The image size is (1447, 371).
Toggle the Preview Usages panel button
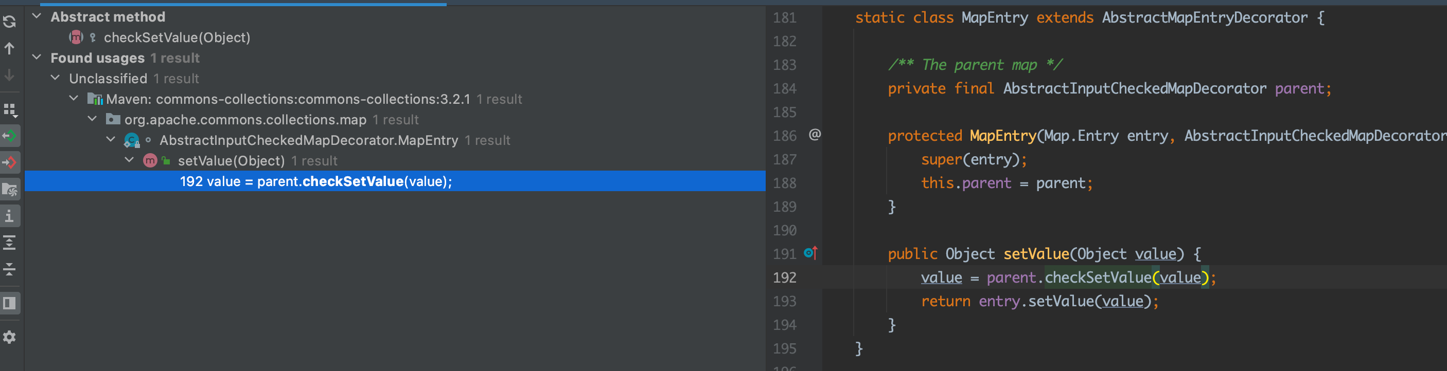point(10,303)
